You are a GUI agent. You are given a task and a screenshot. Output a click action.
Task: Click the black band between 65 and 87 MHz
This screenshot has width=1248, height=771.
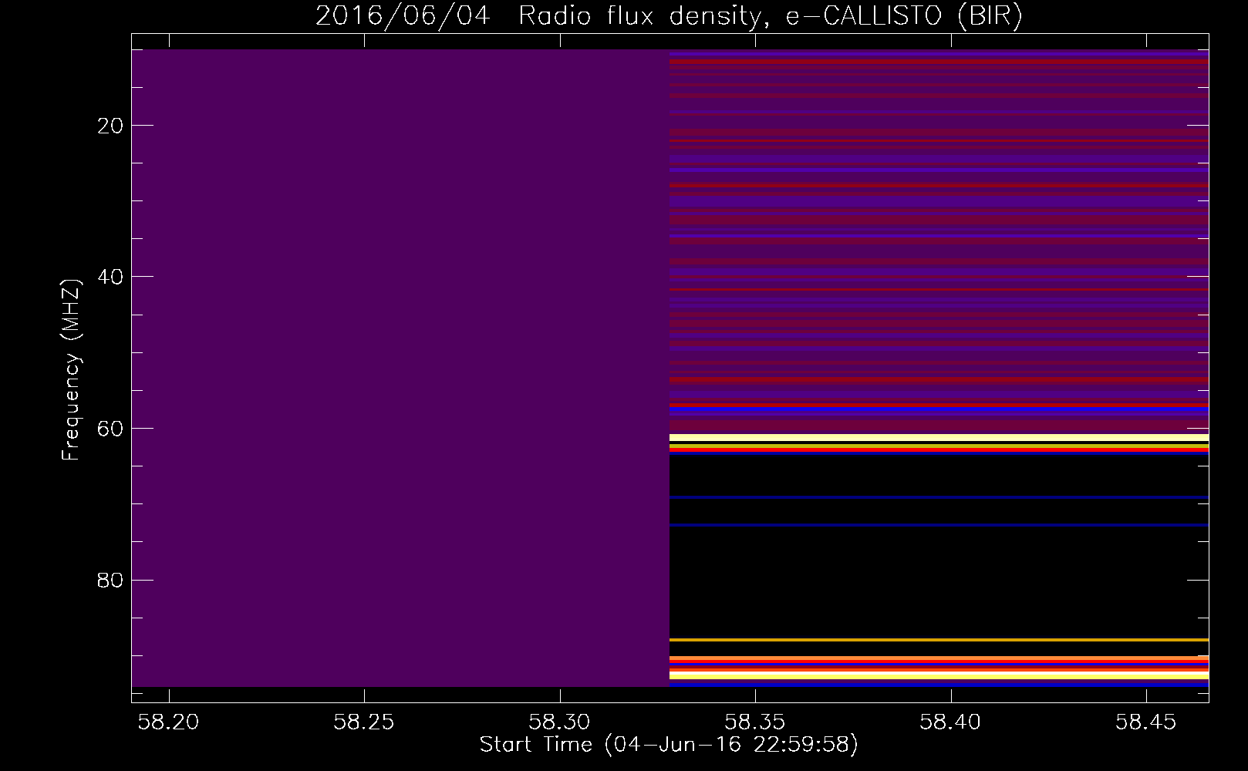click(x=939, y=547)
